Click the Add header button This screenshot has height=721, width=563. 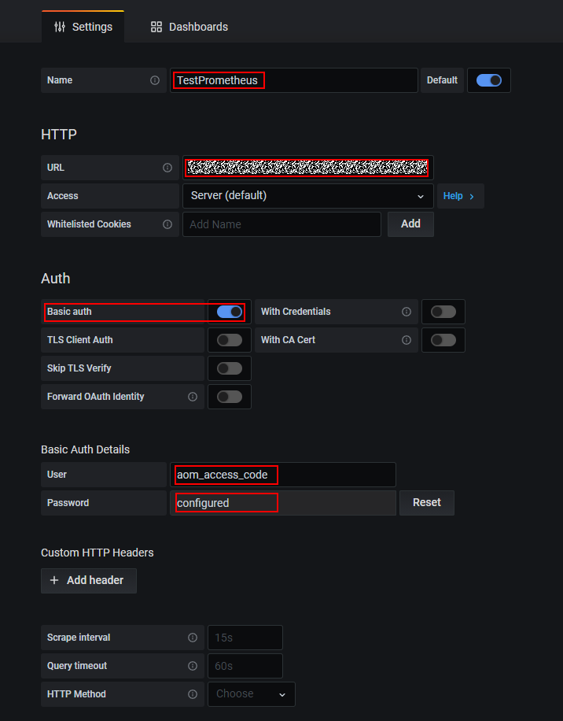click(x=88, y=580)
